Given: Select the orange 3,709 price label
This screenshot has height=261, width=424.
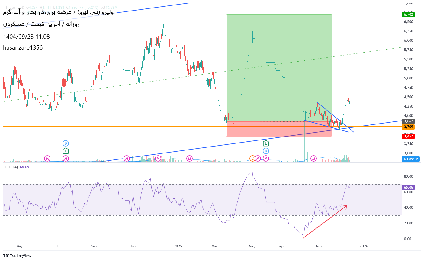Looking at the screenshot, I should click(408, 127).
